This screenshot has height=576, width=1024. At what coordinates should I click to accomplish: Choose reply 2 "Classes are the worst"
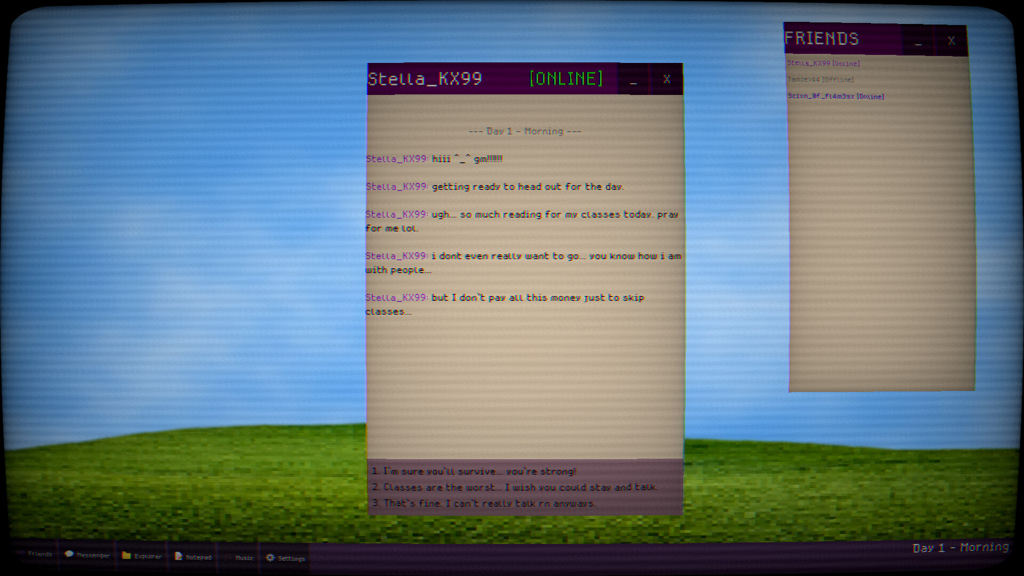[x=515, y=487]
